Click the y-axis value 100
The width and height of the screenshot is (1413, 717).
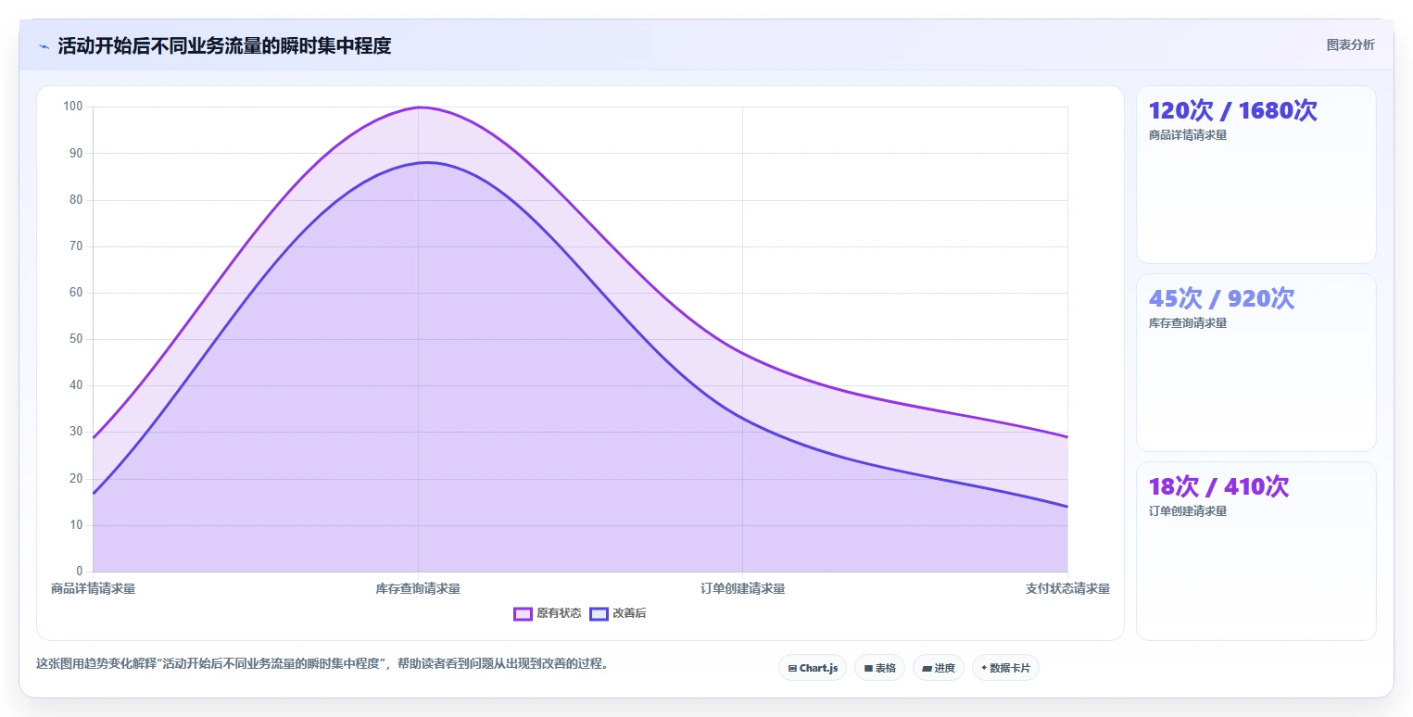[x=72, y=107]
